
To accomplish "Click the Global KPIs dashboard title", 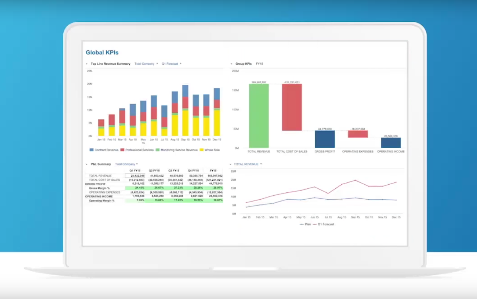I will coord(102,53).
